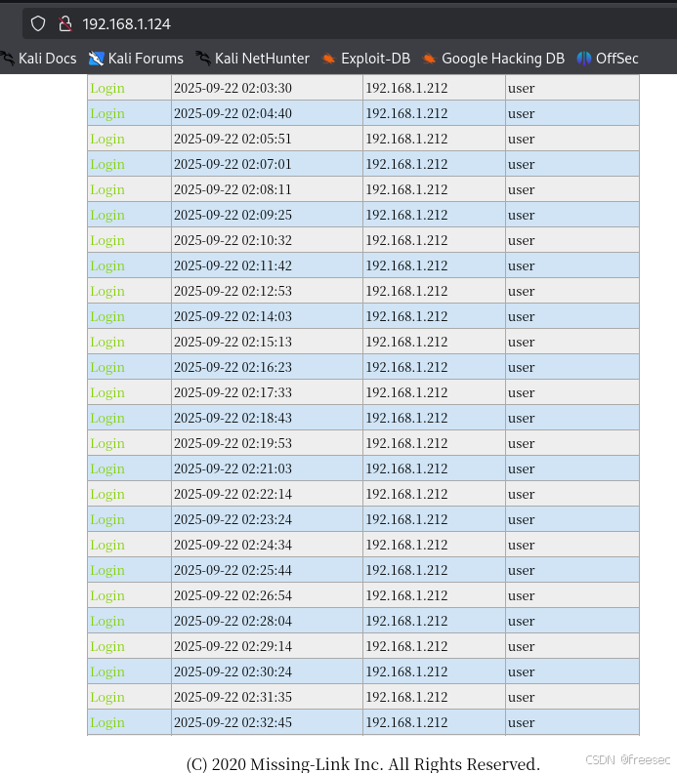Screen dimensions: 677x773
Task: Click Login link in 02:26:54 row
Action: 107,596
